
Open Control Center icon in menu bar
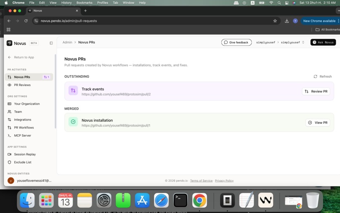click(x=287, y=3)
